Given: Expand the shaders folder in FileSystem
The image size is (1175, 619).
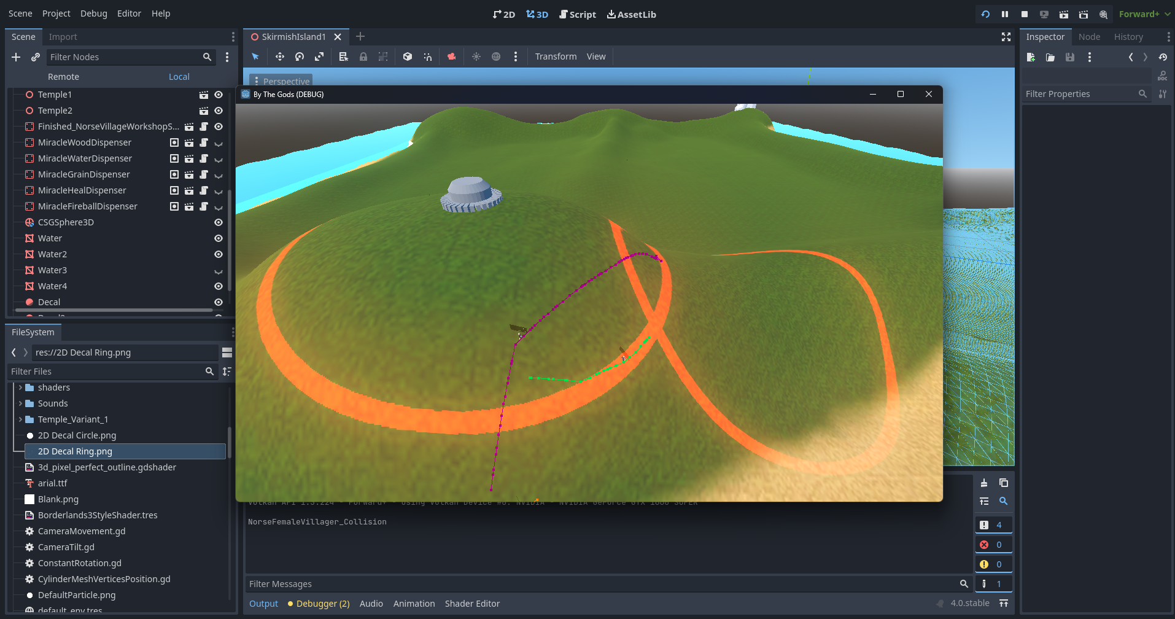Looking at the screenshot, I should [x=20, y=387].
